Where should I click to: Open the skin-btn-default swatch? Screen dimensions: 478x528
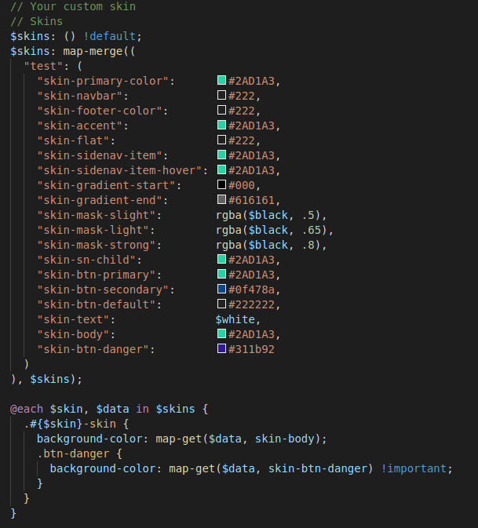click(x=221, y=304)
